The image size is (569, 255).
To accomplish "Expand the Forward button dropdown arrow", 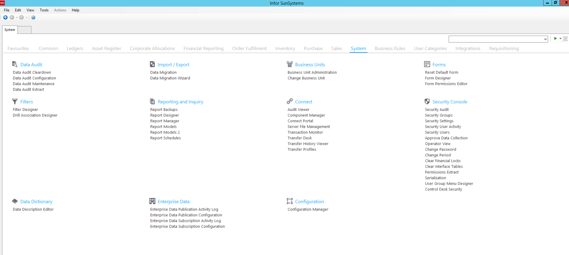I will pos(26,17).
